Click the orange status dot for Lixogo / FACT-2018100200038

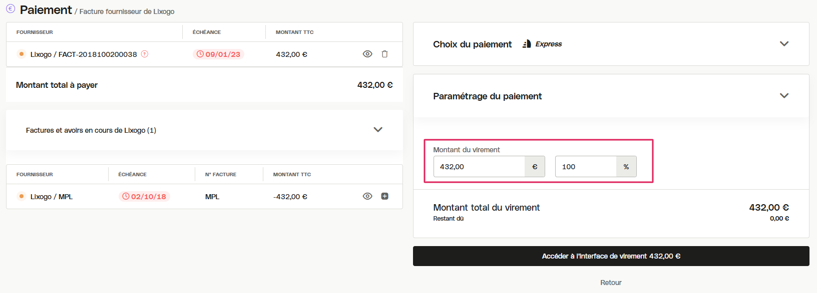click(22, 54)
